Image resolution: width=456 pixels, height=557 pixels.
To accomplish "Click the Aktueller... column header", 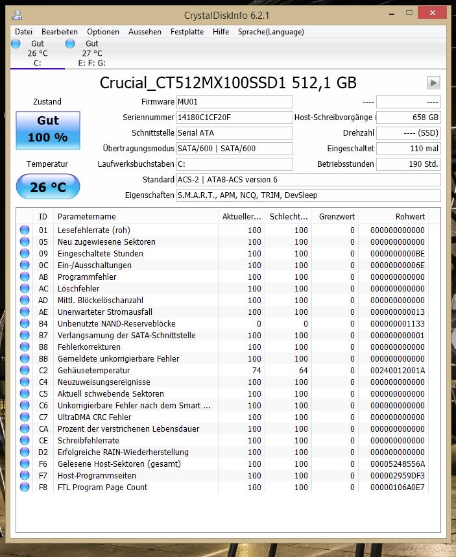I will pyautogui.click(x=242, y=217).
